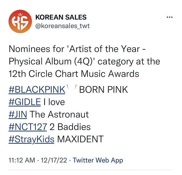The width and height of the screenshot is (182, 175).
Task: Click the BORN PINK album text
Action: (104, 90)
